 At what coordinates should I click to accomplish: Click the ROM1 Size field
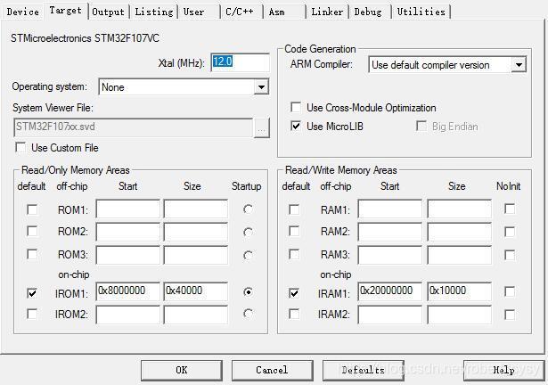coord(196,209)
